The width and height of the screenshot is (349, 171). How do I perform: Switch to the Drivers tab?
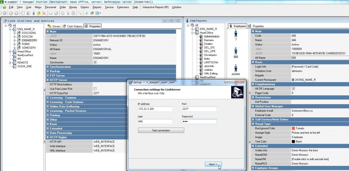(54, 26)
